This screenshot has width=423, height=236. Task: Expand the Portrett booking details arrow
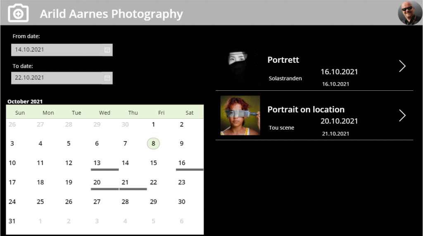point(402,66)
